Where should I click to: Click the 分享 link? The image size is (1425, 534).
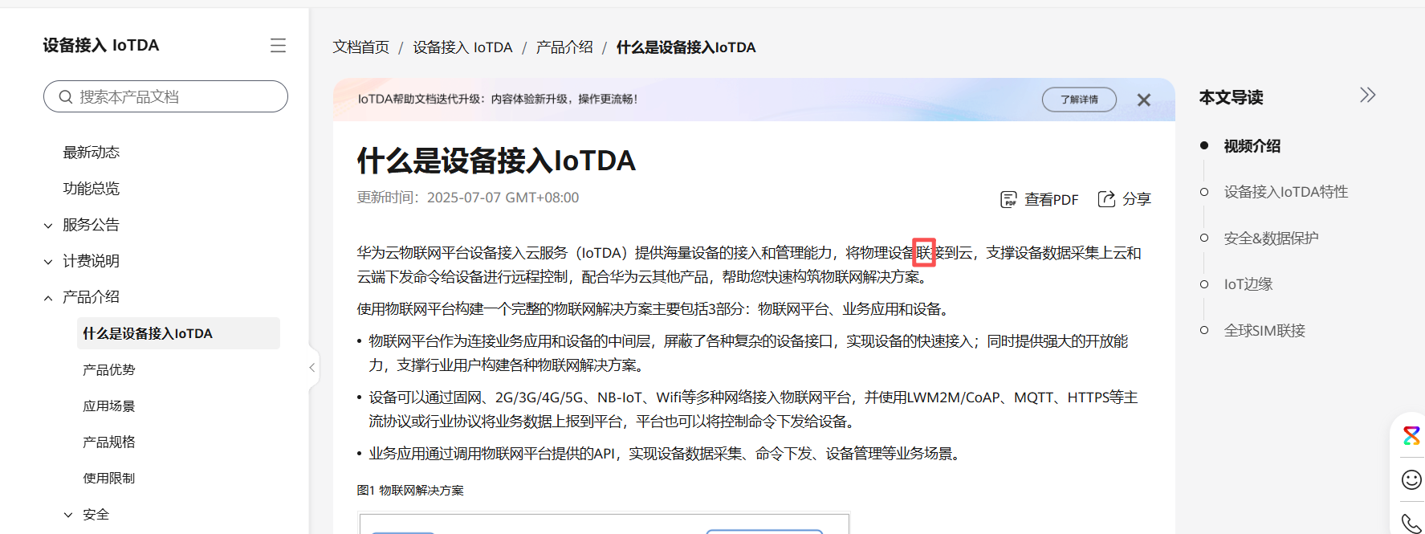click(1137, 198)
